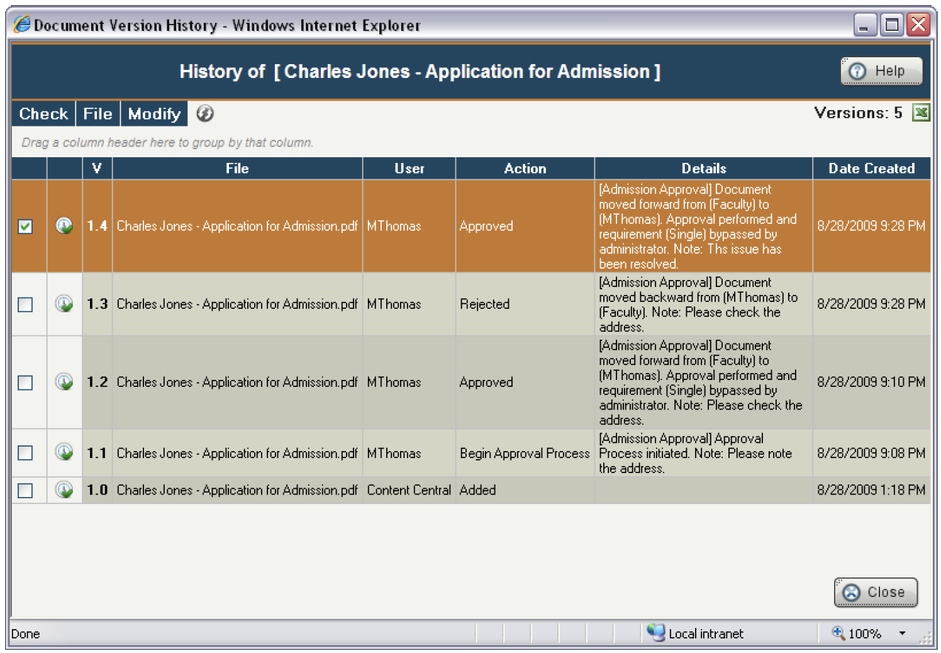Select the version 1.2 checkbox

(25, 382)
